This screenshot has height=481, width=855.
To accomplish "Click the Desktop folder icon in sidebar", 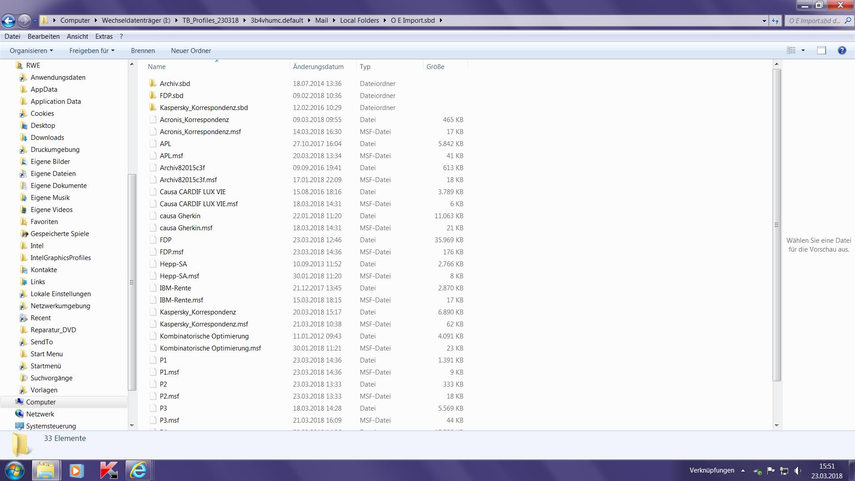I will coord(24,126).
